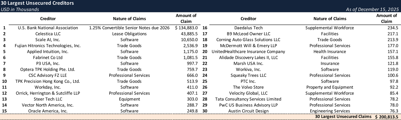
Task: Select the Health Insurance claim nature cell
Action: [x=330, y=52]
